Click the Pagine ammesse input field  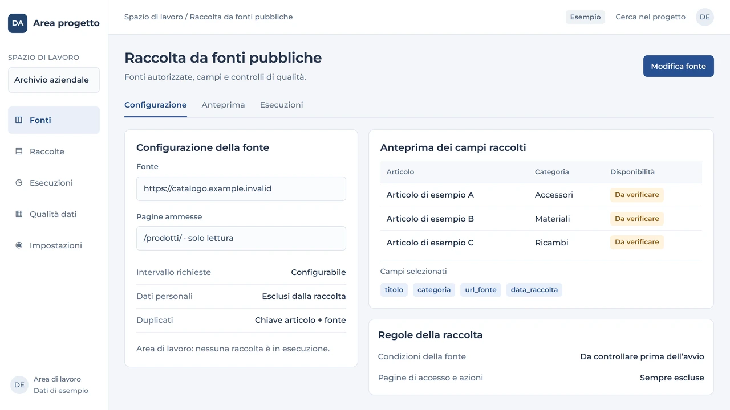(241, 238)
